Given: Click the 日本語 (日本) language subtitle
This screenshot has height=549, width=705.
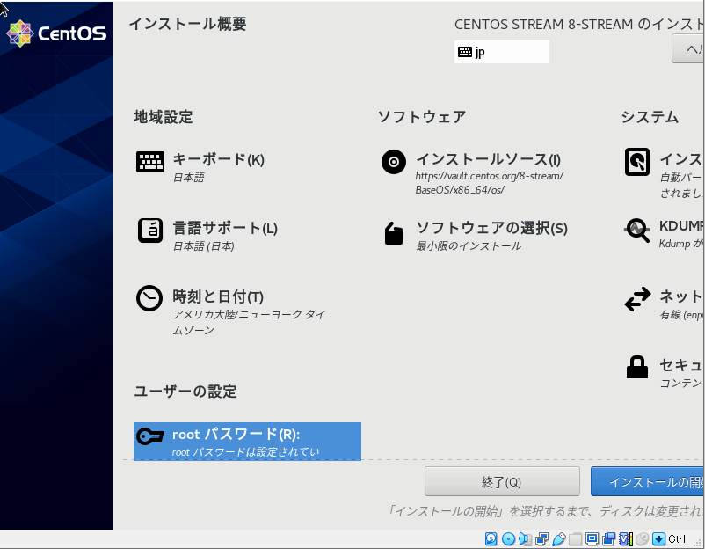Looking at the screenshot, I should tap(204, 246).
